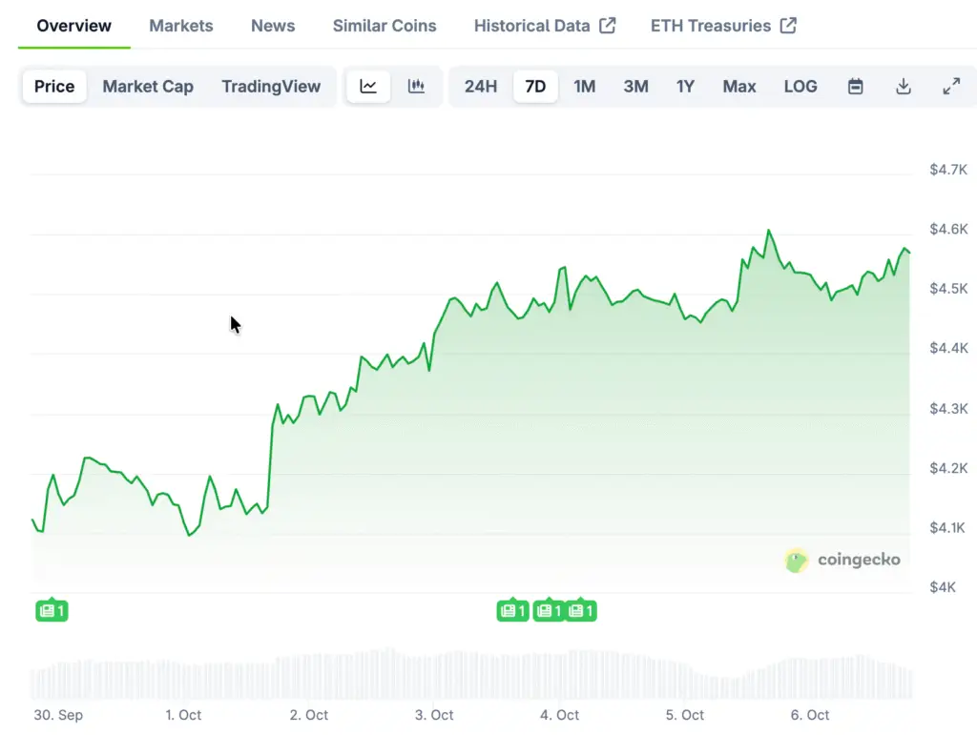The height and width of the screenshot is (735, 977).
Task: Open ETH Treasuries external link
Action: (722, 26)
